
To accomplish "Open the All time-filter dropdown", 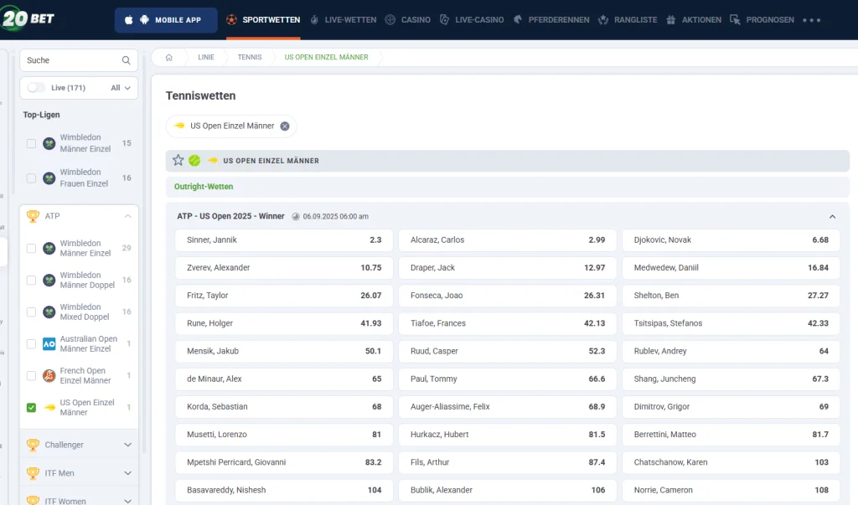I will click(121, 88).
